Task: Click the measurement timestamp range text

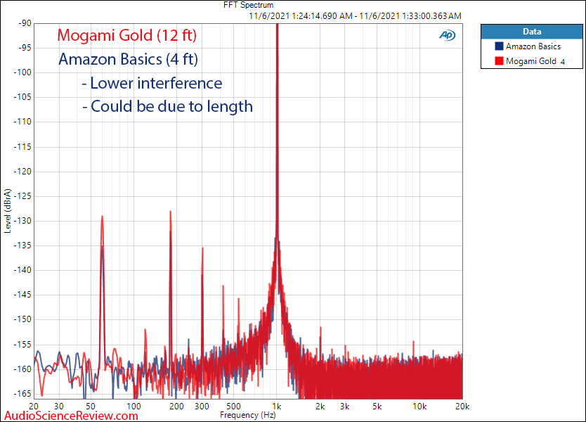Action: click(x=355, y=15)
